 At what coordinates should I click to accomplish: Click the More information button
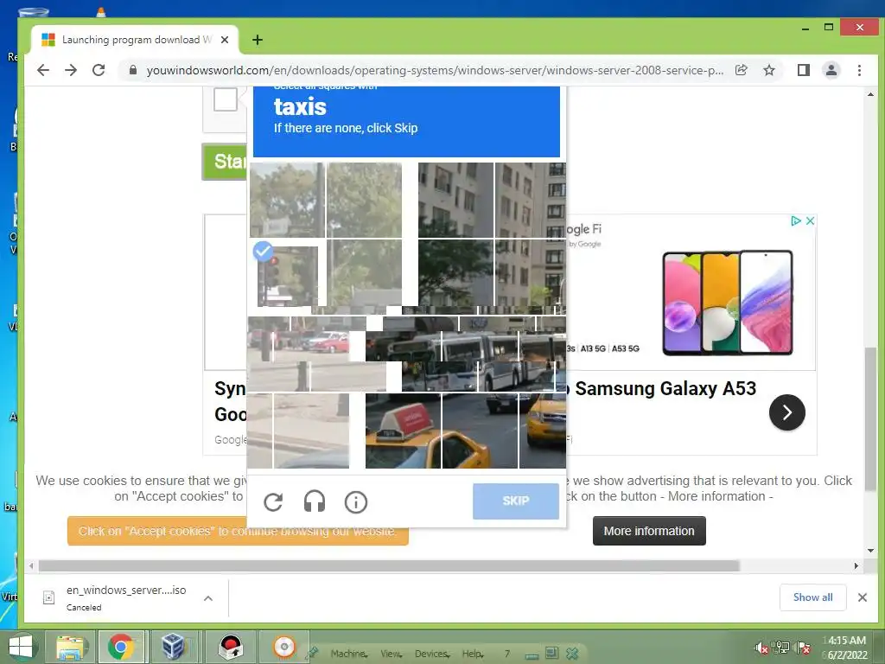[649, 531]
